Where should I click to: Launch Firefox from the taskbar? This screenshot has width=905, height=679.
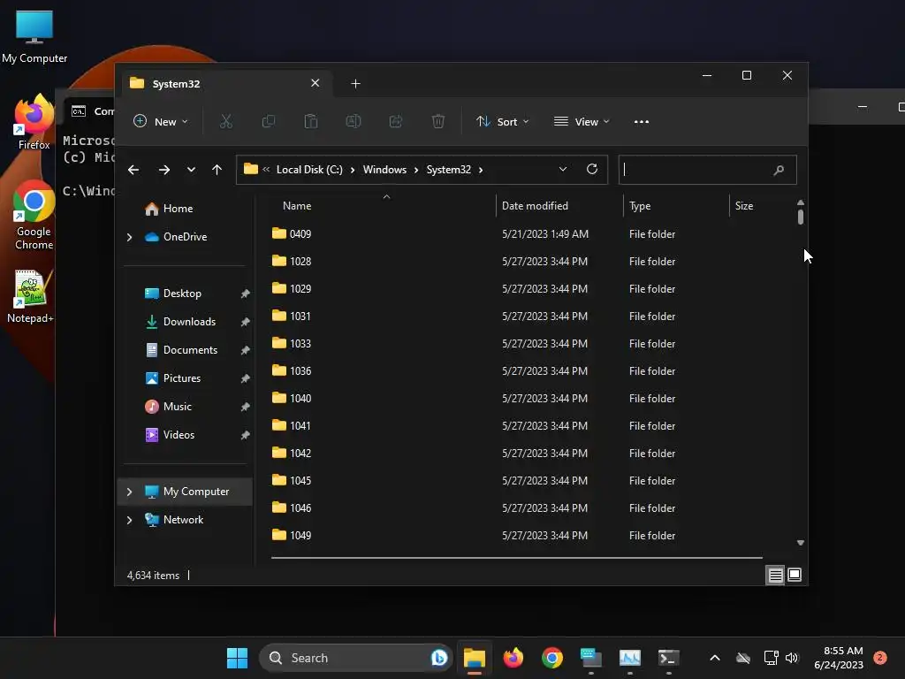pos(513,658)
